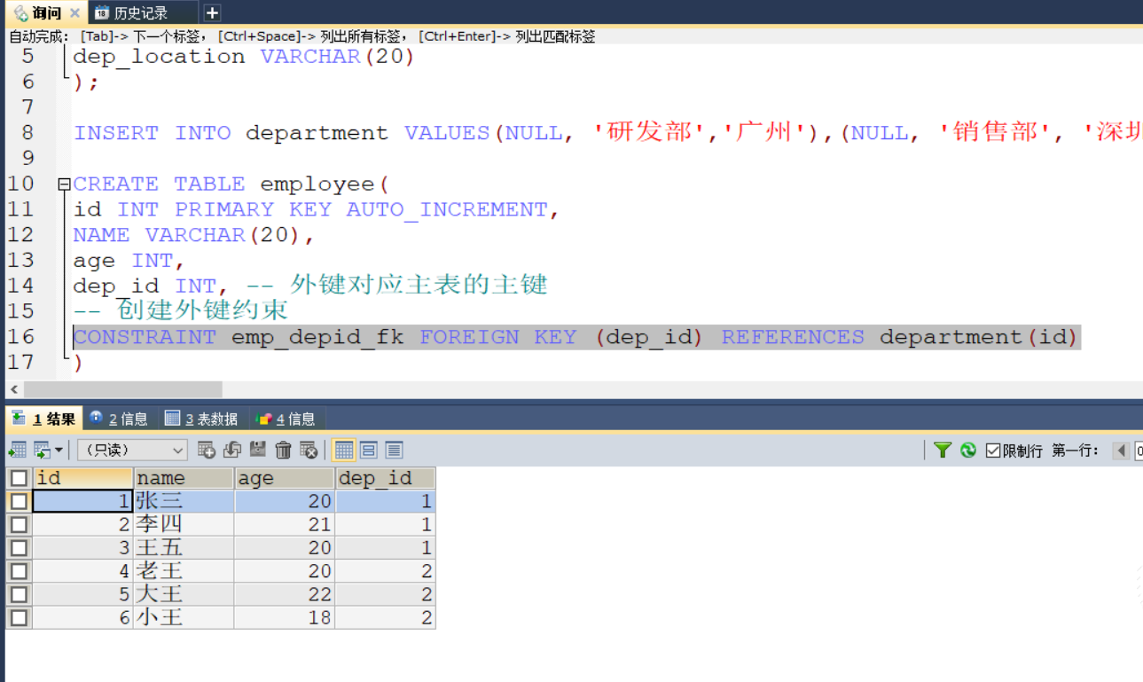Screen dimensions: 1143x682
Task: Close the 询问 query tab
Action: coord(74,13)
